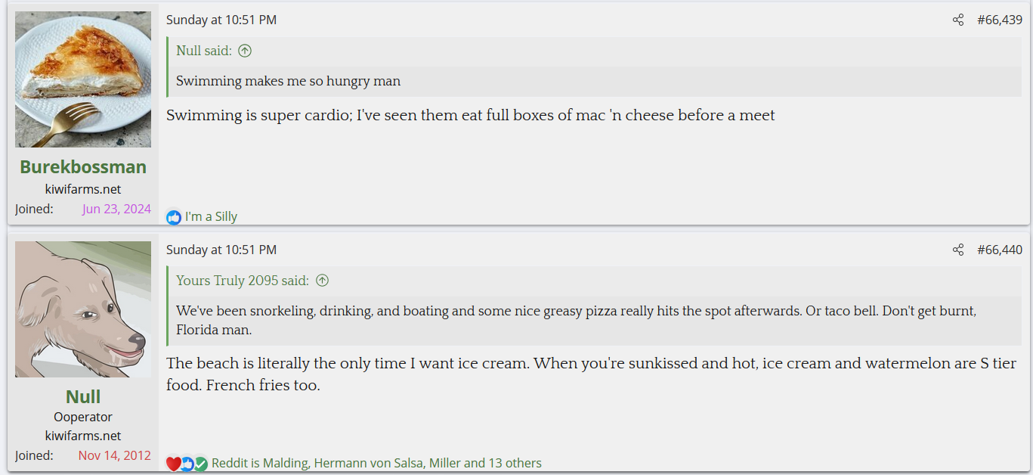Visit Null's profile via username link
The height and width of the screenshot is (475, 1033).
point(83,397)
